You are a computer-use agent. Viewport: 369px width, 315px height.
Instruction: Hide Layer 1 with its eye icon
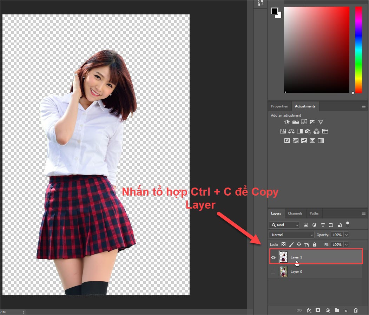pos(273,257)
